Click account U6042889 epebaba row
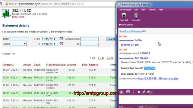The image size is (193, 108). point(52,85)
